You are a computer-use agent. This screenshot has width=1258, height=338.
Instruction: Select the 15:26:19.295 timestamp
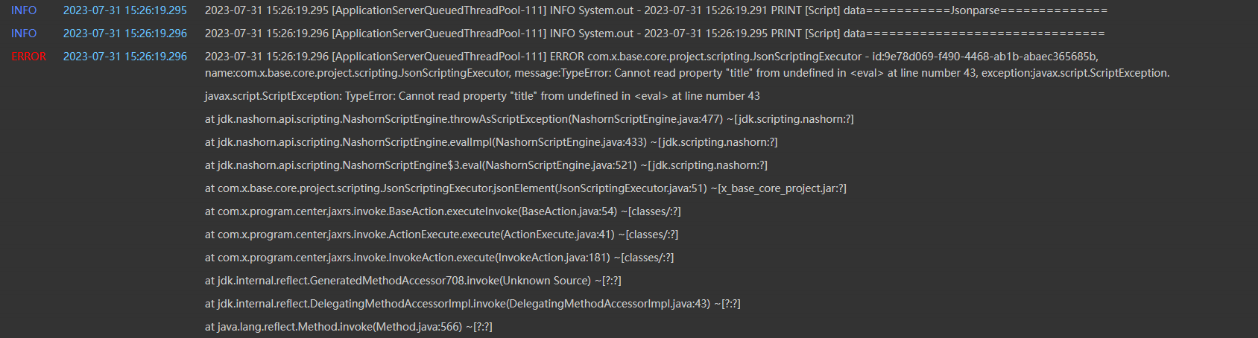click(125, 10)
